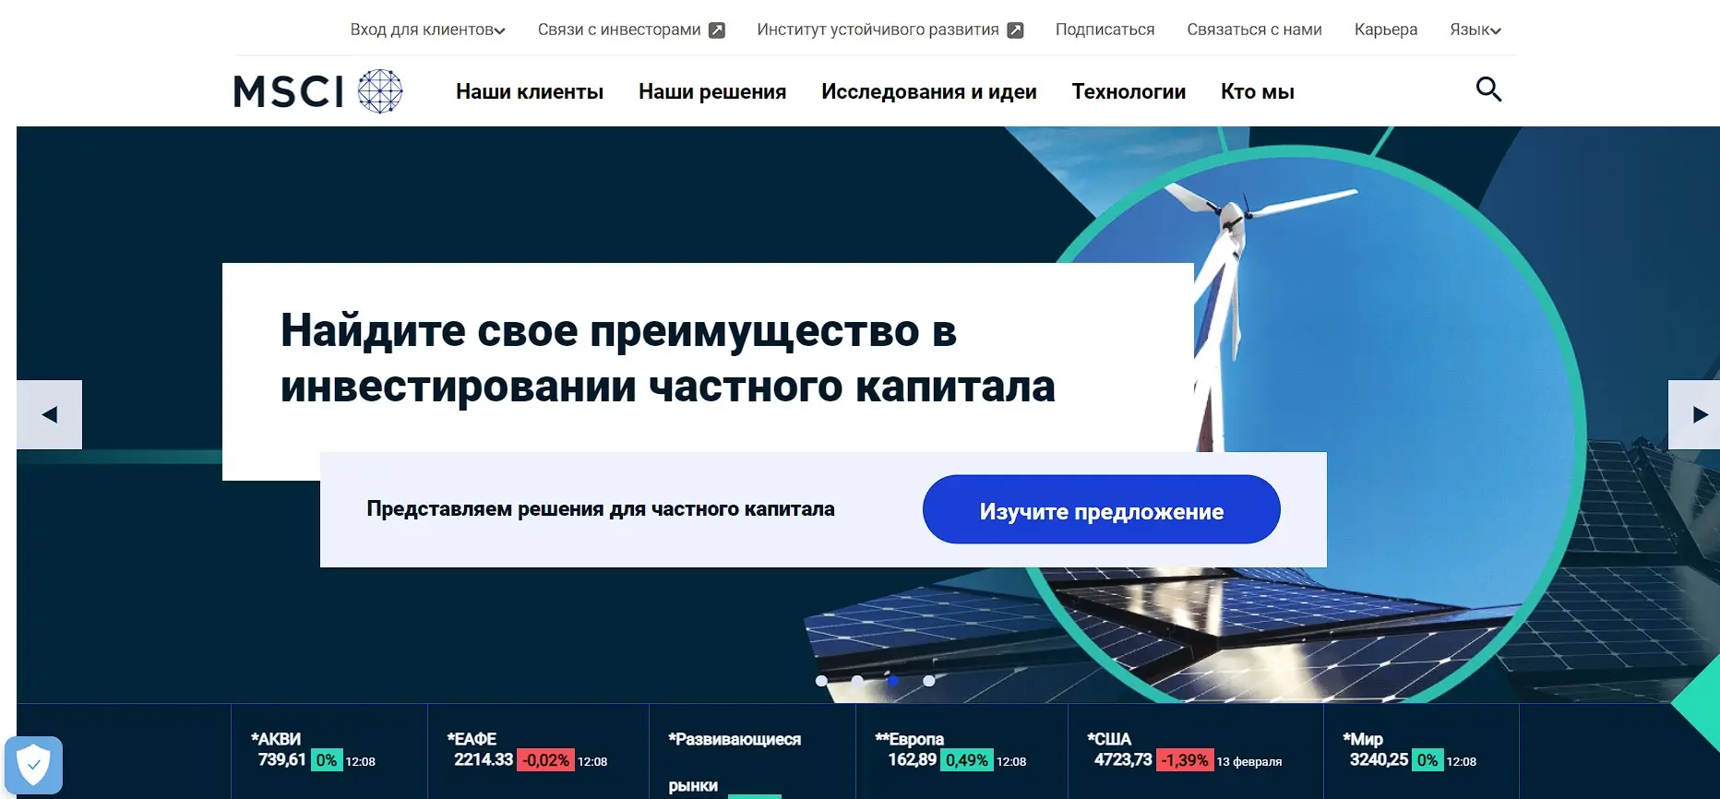
Task: Click the Развивающиеся рынки index label
Action: coord(735,762)
